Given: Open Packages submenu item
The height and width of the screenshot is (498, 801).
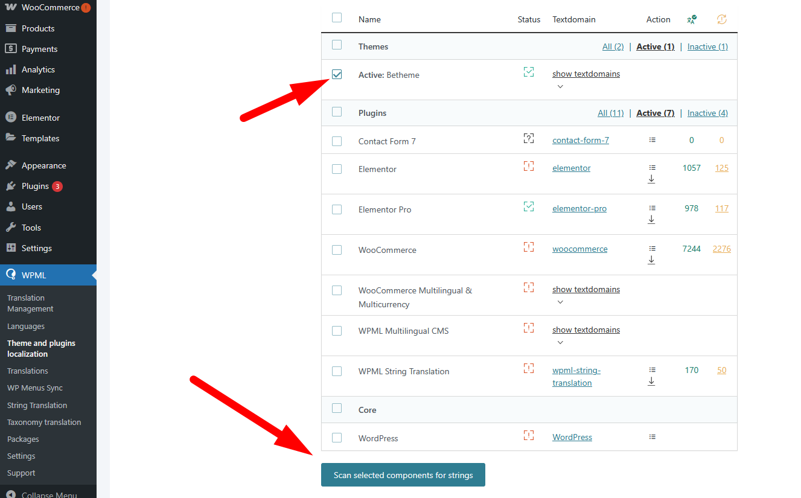Looking at the screenshot, I should pyautogui.click(x=23, y=439).
